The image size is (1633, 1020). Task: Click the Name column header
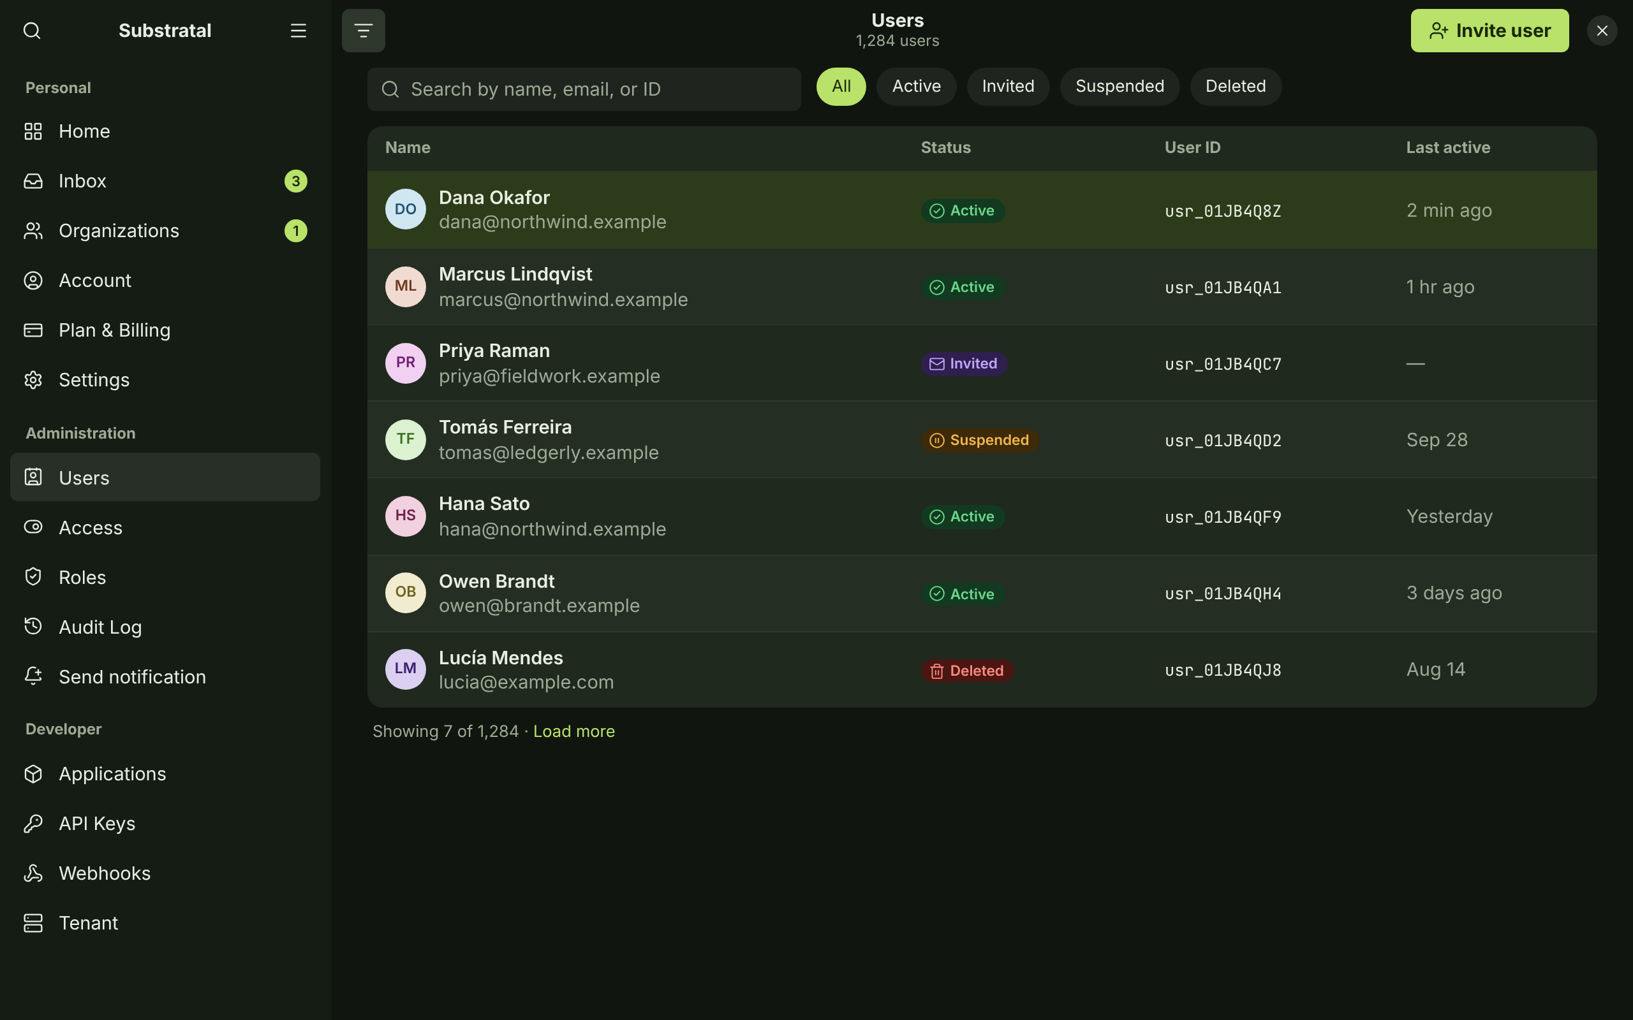coord(408,147)
